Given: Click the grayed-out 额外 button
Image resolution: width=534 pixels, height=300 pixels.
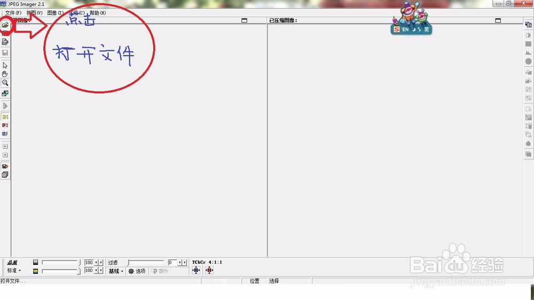Looking at the screenshot, I should click(x=160, y=271).
